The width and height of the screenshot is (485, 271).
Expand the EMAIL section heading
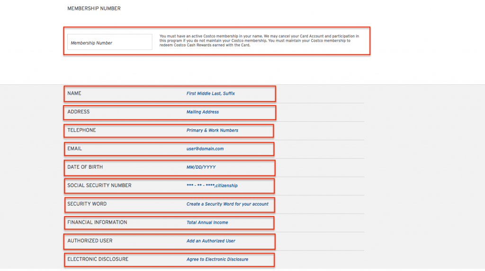(x=74, y=149)
